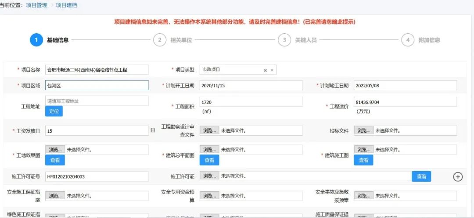This screenshot has height=218, width=474.
Task: Open the 项目类型 dropdown arrow
Action: (272, 70)
